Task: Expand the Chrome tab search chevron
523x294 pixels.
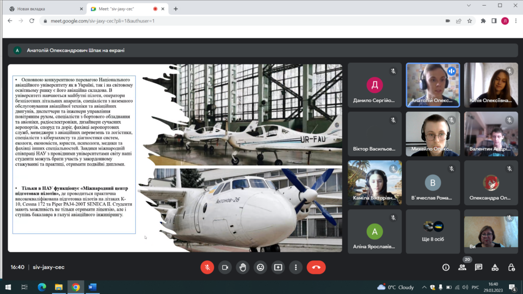Action: click(x=468, y=5)
